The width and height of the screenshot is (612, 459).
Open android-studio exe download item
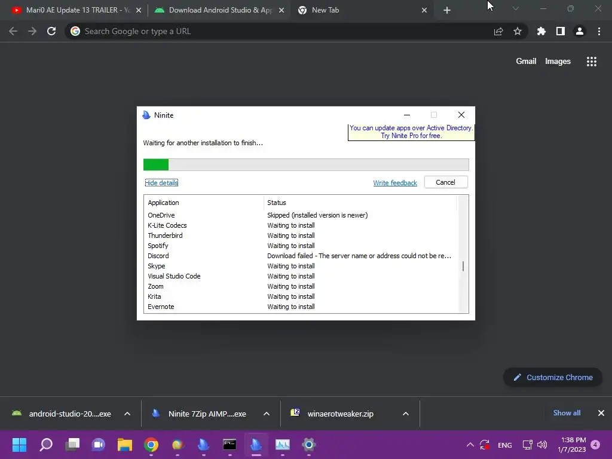coord(62,414)
